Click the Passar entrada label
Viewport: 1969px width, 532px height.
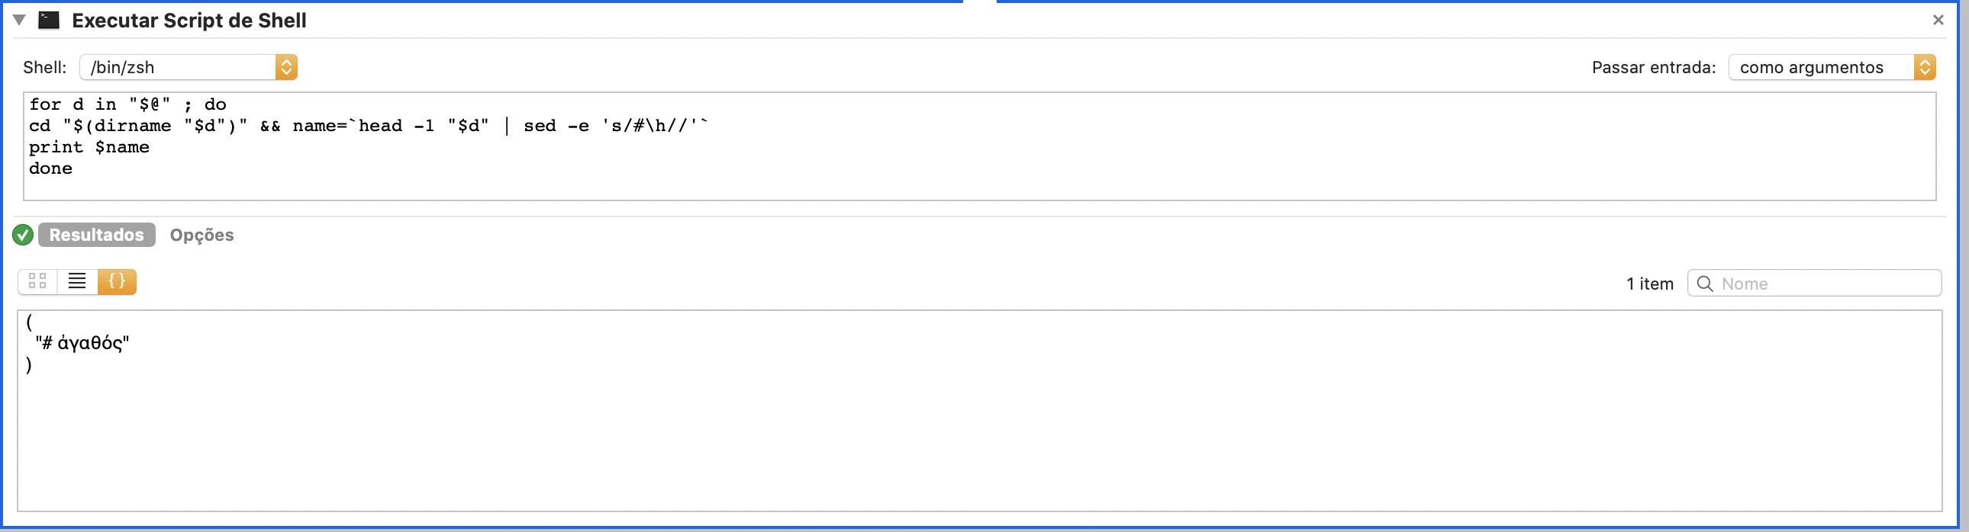pyautogui.click(x=1653, y=67)
